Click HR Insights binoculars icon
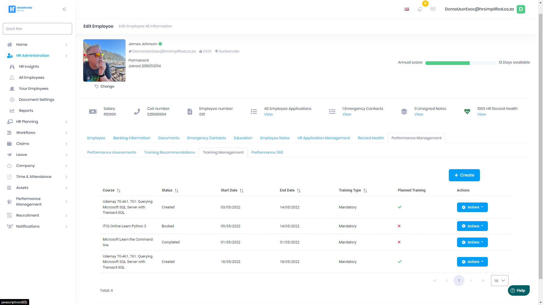Screen dimensions: 543x305 (12, 67)
